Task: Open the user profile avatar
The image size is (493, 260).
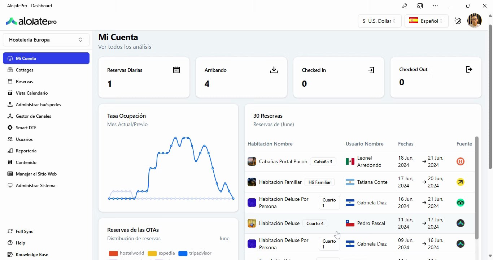Action: pos(475,21)
